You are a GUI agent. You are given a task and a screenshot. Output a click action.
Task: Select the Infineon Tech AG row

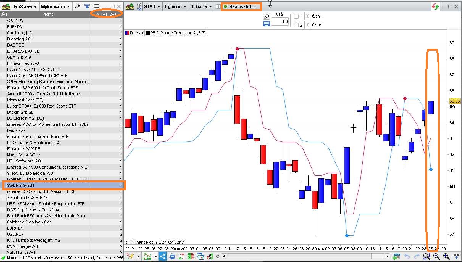pyautogui.click(x=62, y=63)
